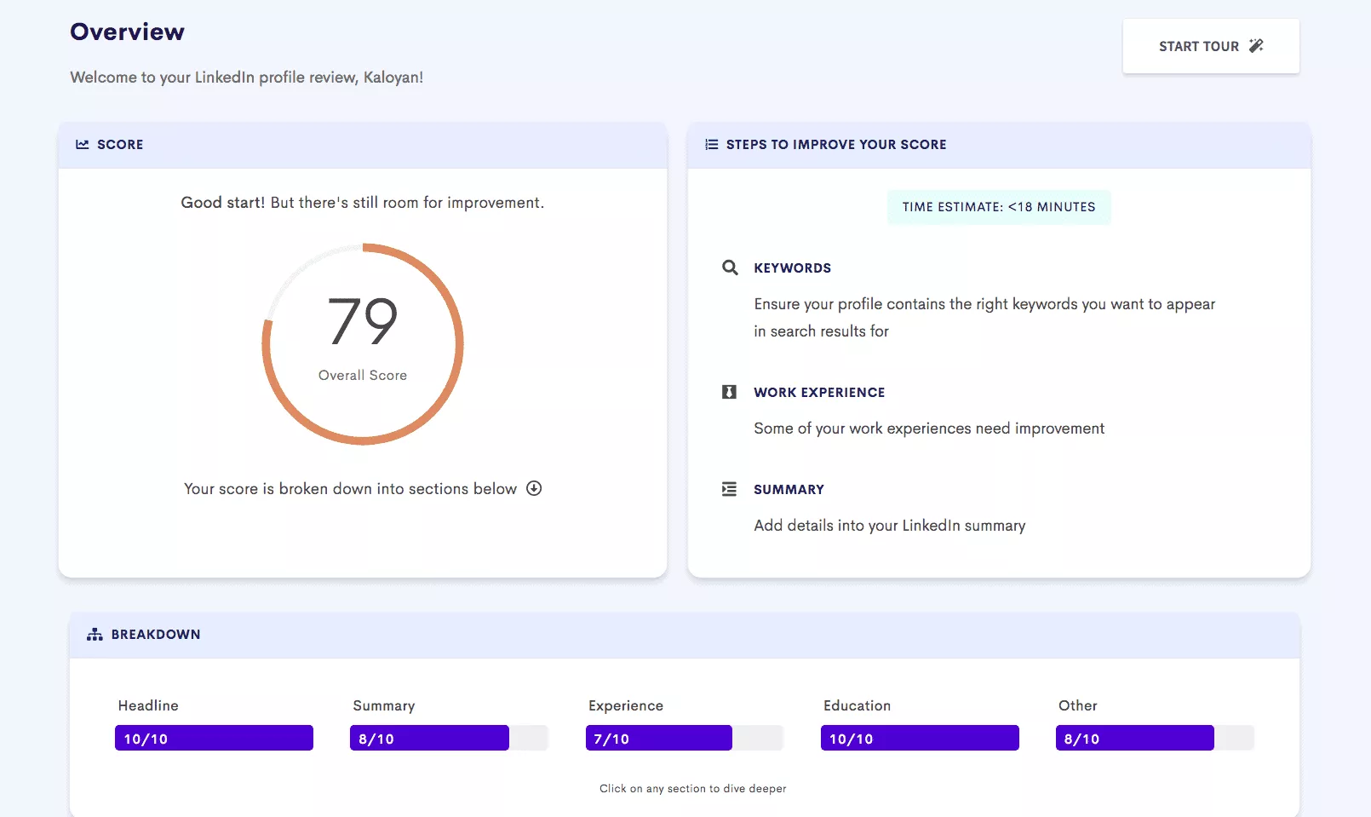Click the Summary label in Breakdown
1371x817 pixels.
click(384, 706)
